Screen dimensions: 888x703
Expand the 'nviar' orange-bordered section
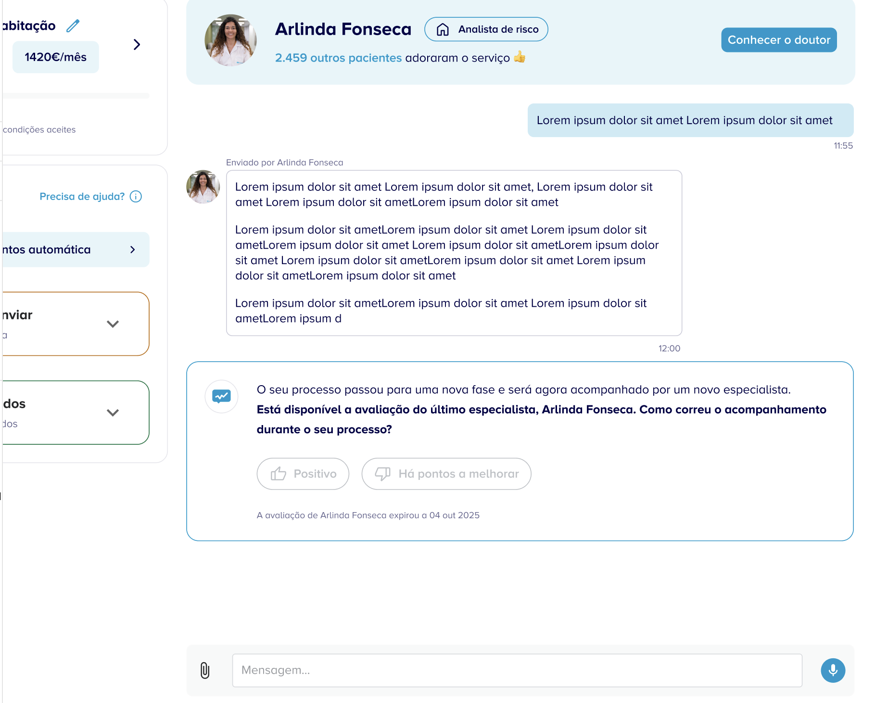(x=113, y=324)
